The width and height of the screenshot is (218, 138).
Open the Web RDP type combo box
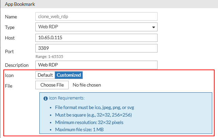(x=96, y=27)
